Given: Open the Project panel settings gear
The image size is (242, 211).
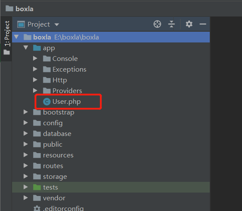Looking at the screenshot, I should pyautogui.click(x=189, y=24).
